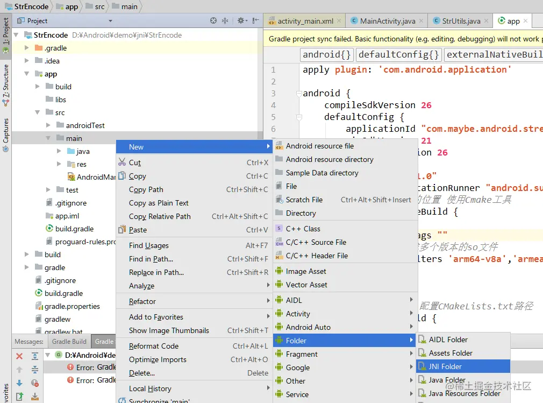Select Cut in the context menu
543x403 pixels.
tap(194, 162)
